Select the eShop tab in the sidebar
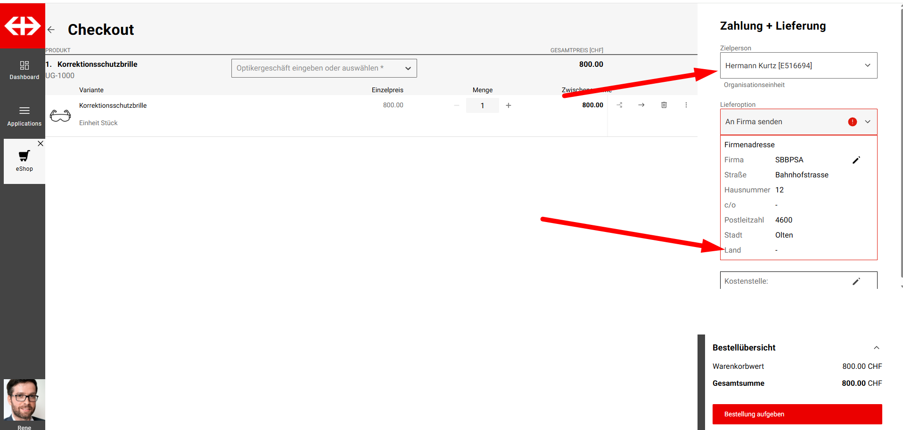 pyautogui.click(x=24, y=161)
